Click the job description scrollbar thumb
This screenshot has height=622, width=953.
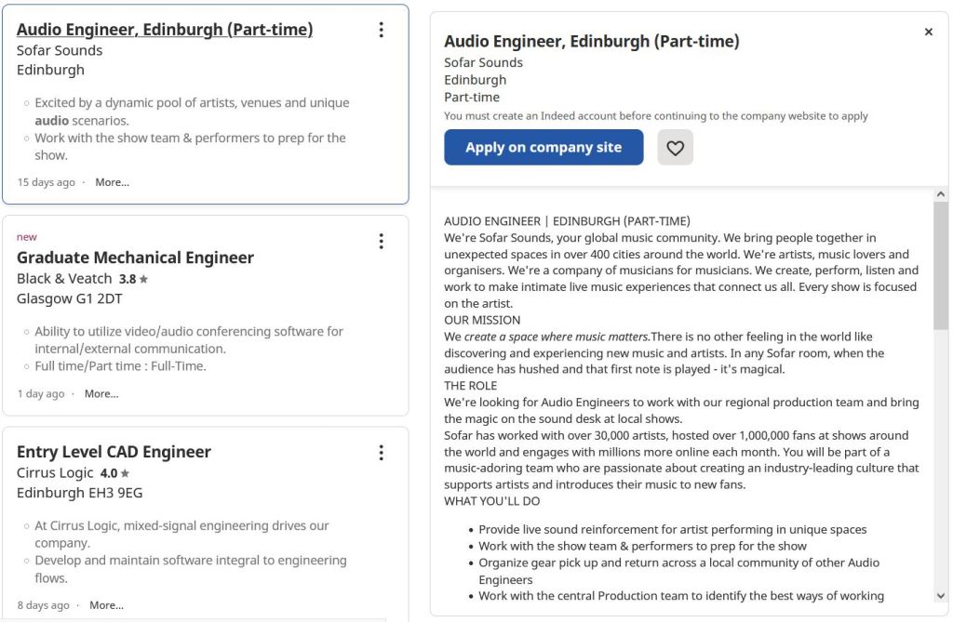pyautogui.click(x=940, y=265)
